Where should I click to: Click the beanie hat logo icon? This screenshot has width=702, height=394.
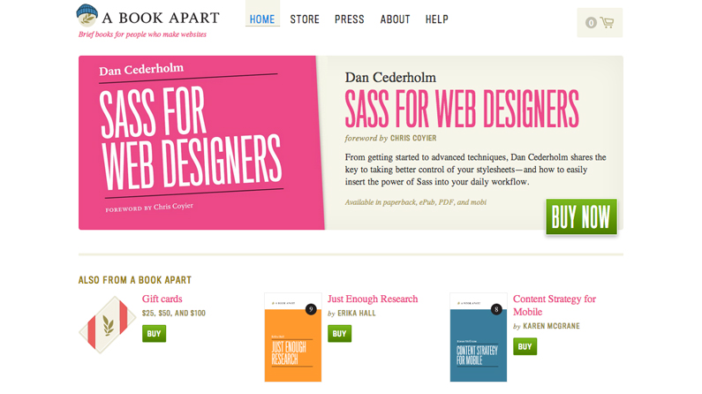[x=87, y=15]
